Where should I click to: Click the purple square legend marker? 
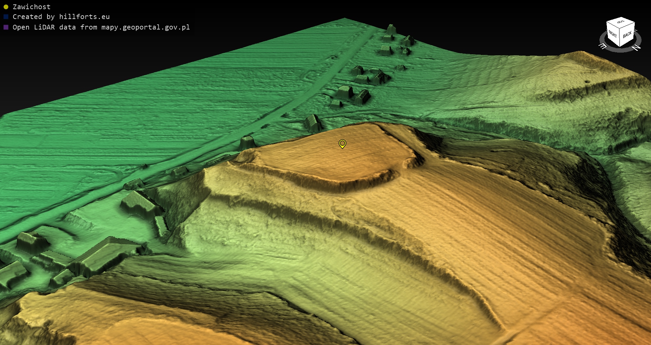[6, 27]
